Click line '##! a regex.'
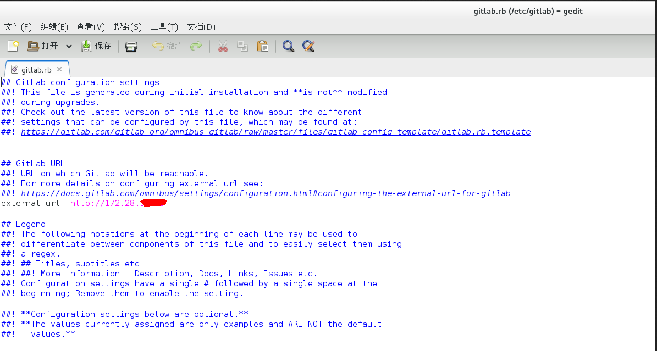 pos(31,254)
